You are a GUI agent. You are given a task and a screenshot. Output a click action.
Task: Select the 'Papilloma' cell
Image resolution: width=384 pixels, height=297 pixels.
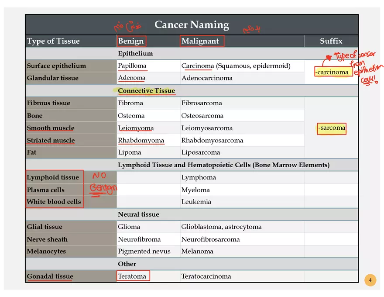132,66
